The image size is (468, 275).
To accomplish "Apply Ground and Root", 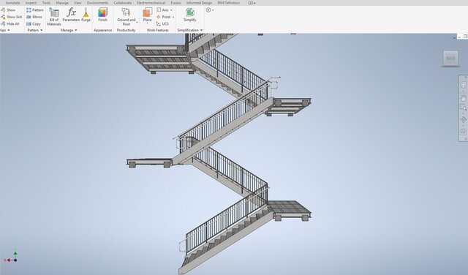I will (127, 17).
